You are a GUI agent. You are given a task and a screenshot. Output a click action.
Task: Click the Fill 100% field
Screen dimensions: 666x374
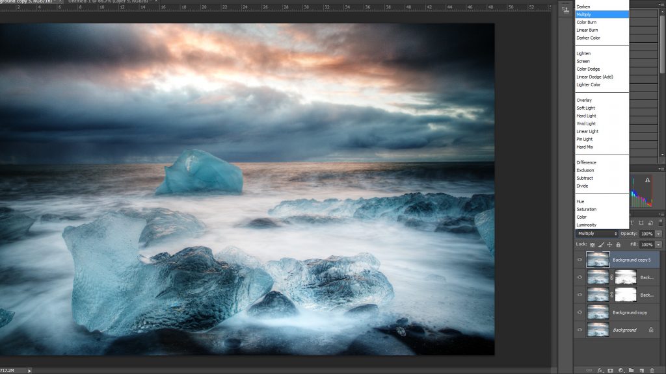tap(647, 245)
